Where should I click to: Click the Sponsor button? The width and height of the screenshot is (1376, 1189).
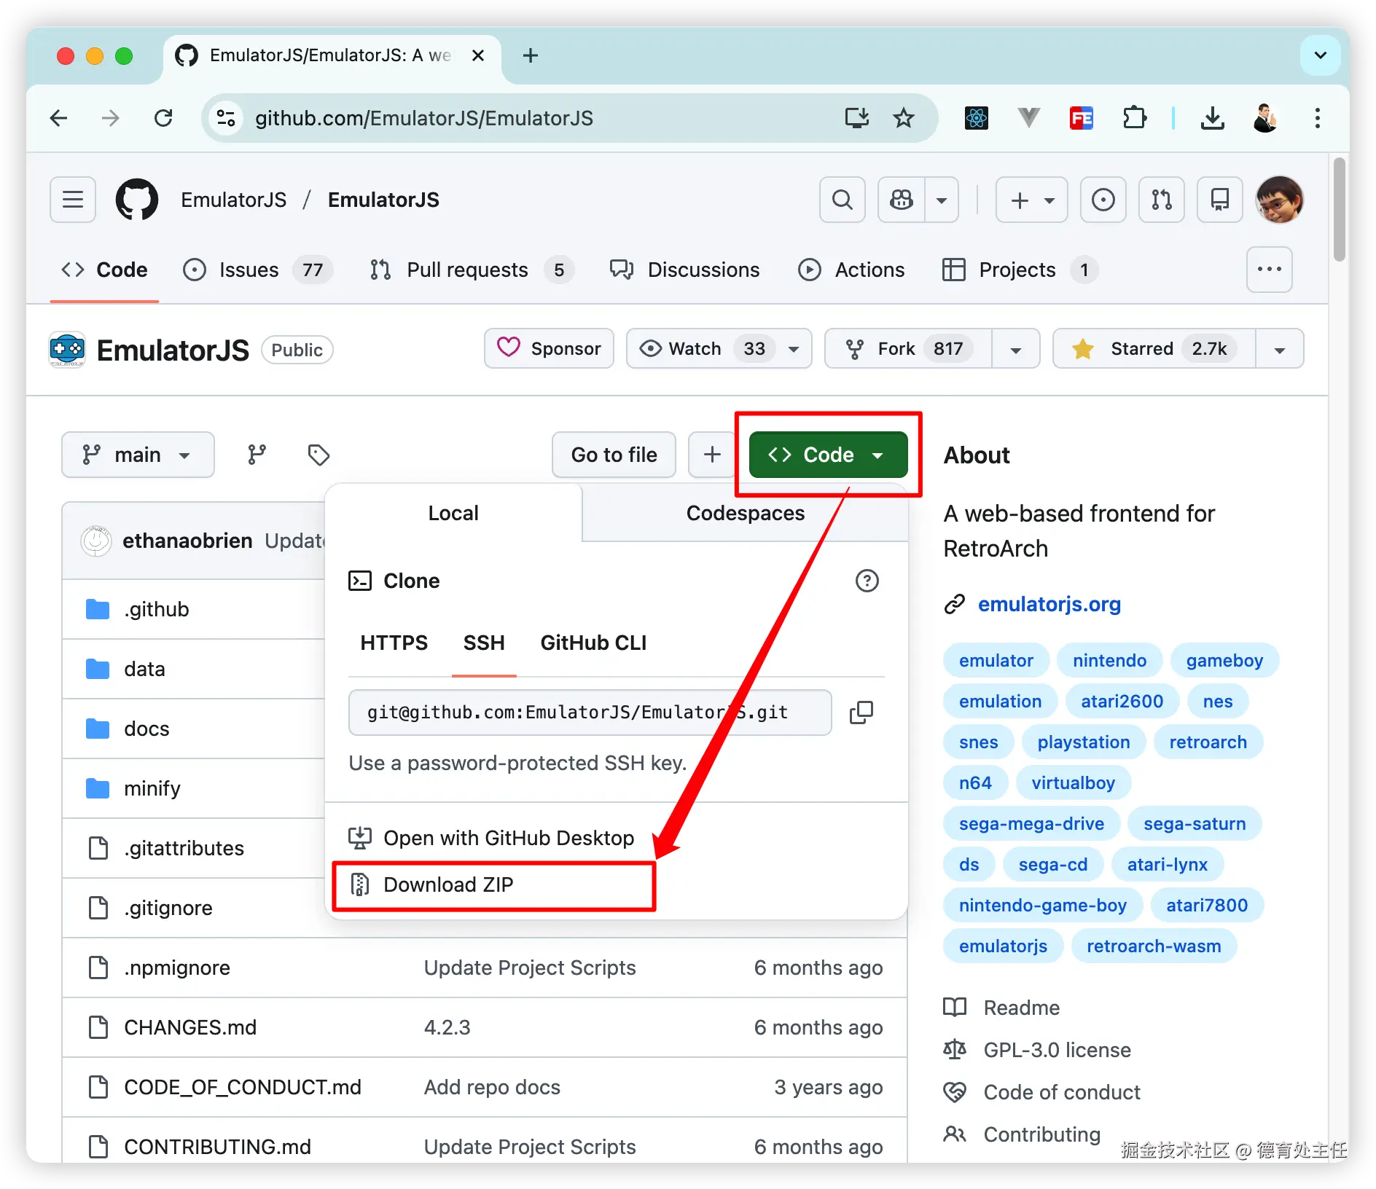click(x=549, y=349)
